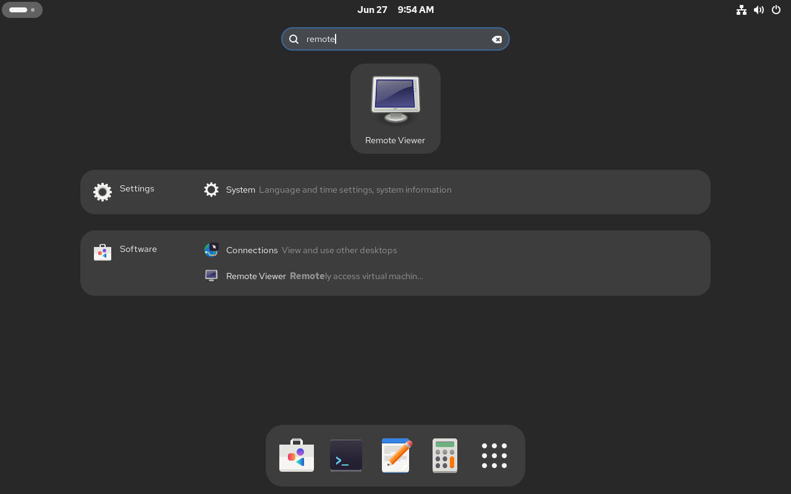791x494 pixels.
Task: Click the 'View and use other desktops' description
Action: pos(339,250)
